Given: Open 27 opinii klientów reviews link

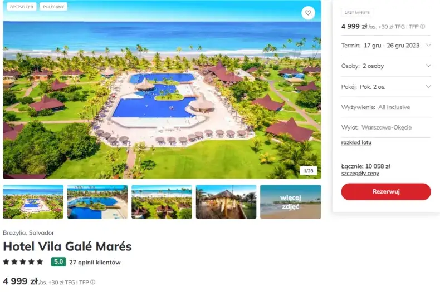Looking at the screenshot, I should point(95,263).
